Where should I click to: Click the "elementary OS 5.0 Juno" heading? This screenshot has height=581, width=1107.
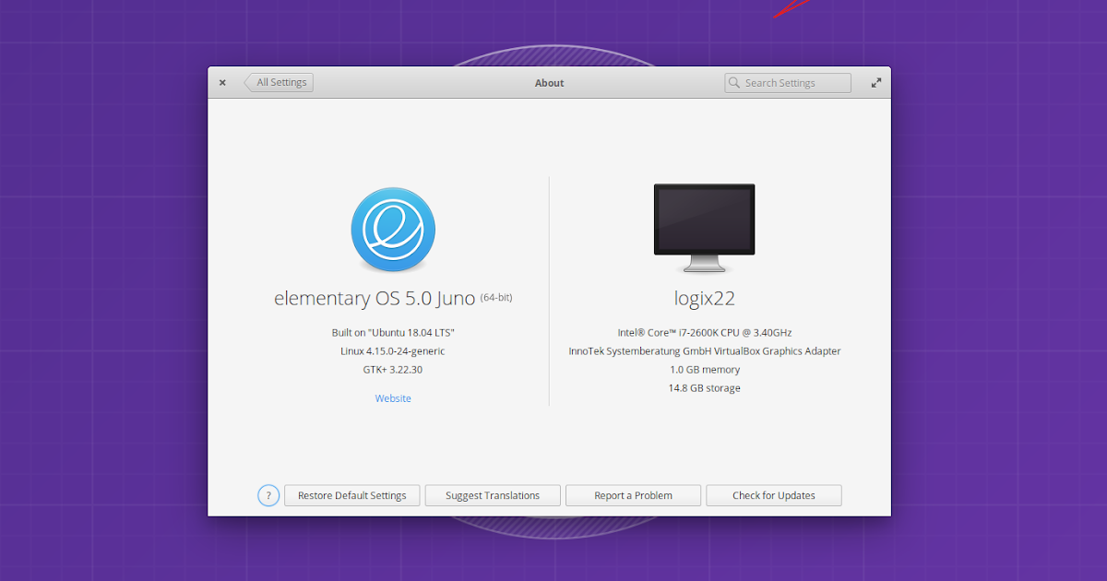click(375, 299)
